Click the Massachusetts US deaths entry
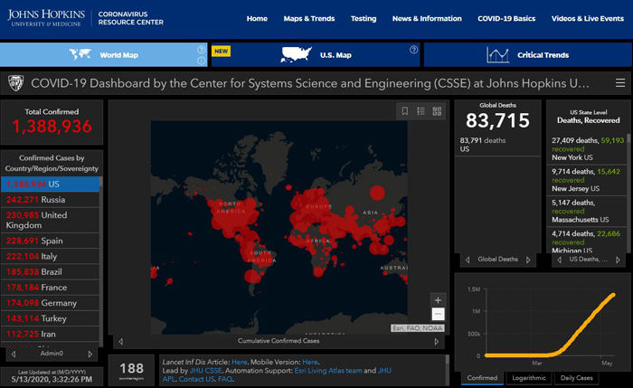 click(586, 211)
